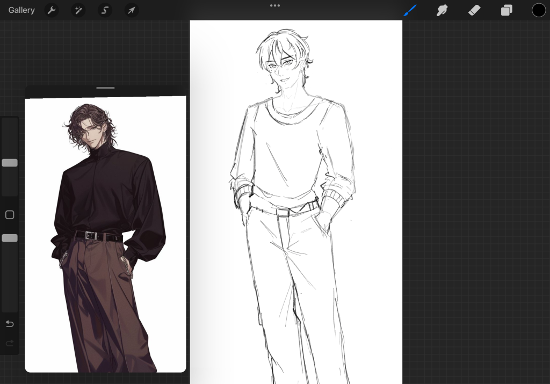550x384 pixels.
Task: Click the sketch canvas drawing area
Action: [x=296, y=202]
